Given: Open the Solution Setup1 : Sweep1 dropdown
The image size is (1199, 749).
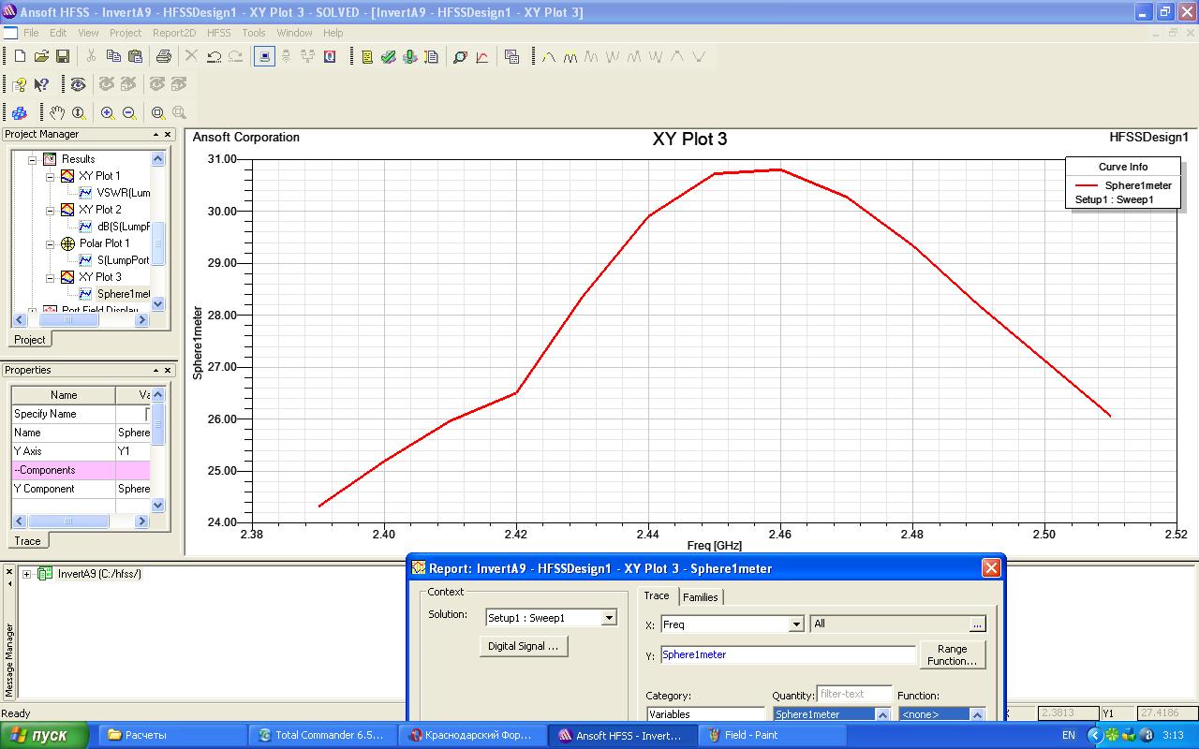Looking at the screenshot, I should (609, 618).
